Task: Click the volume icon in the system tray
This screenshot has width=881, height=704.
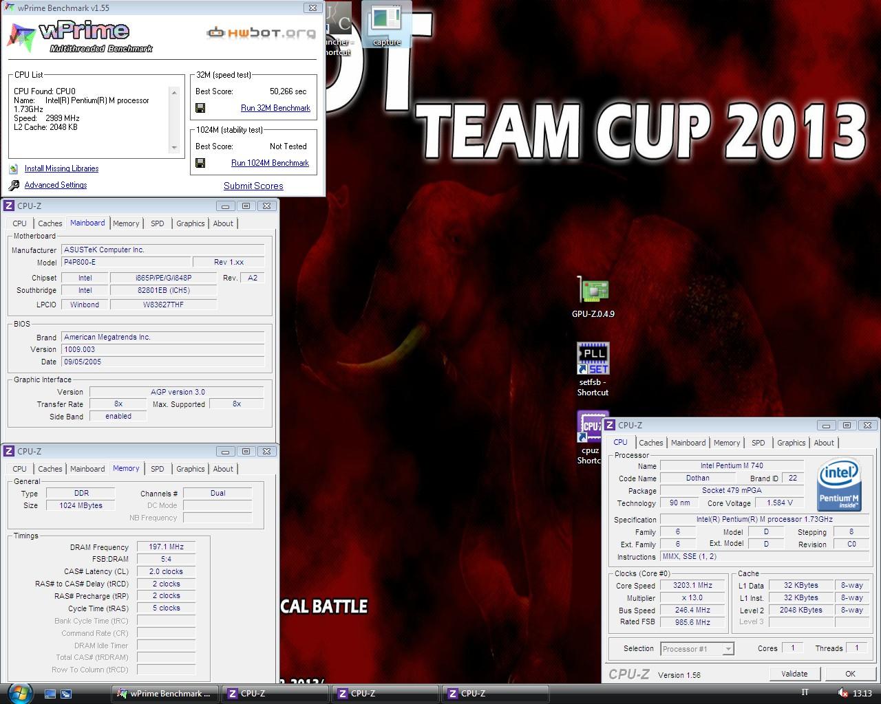Action: click(842, 693)
